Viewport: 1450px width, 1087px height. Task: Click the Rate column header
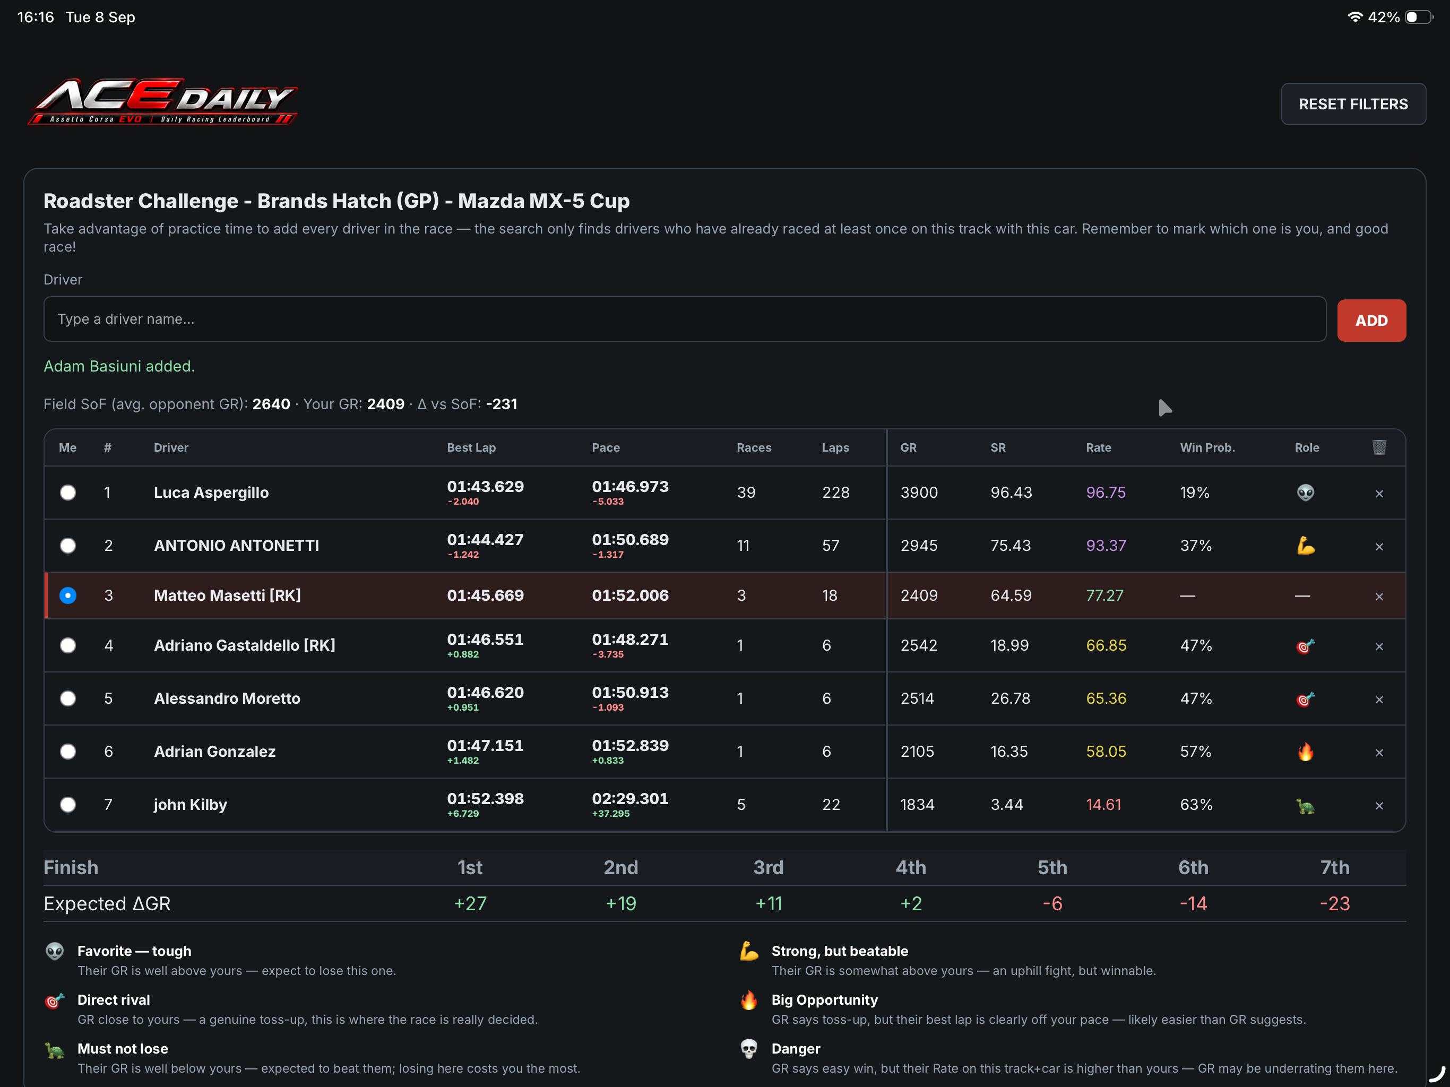click(1099, 448)
